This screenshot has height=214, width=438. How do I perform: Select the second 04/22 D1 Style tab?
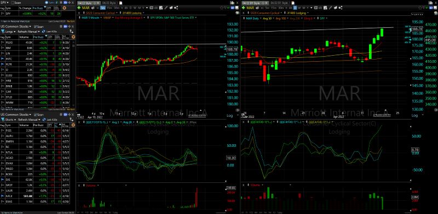click(x=279, y=3)
